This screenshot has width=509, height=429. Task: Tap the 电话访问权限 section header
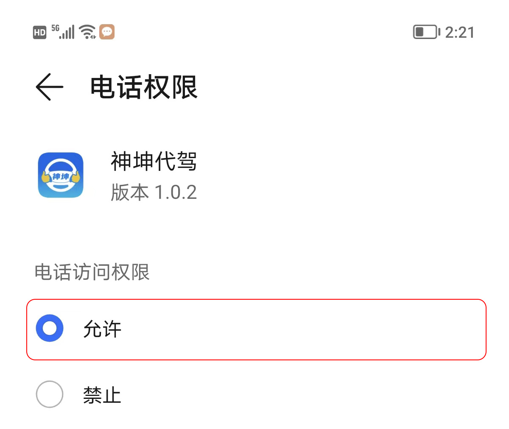(92, 272)
